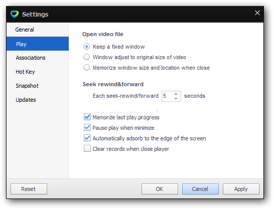Click the Reset button

(29, 189)
